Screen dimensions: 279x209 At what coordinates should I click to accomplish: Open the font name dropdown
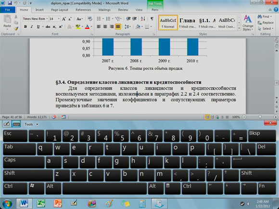pos(47,19)
